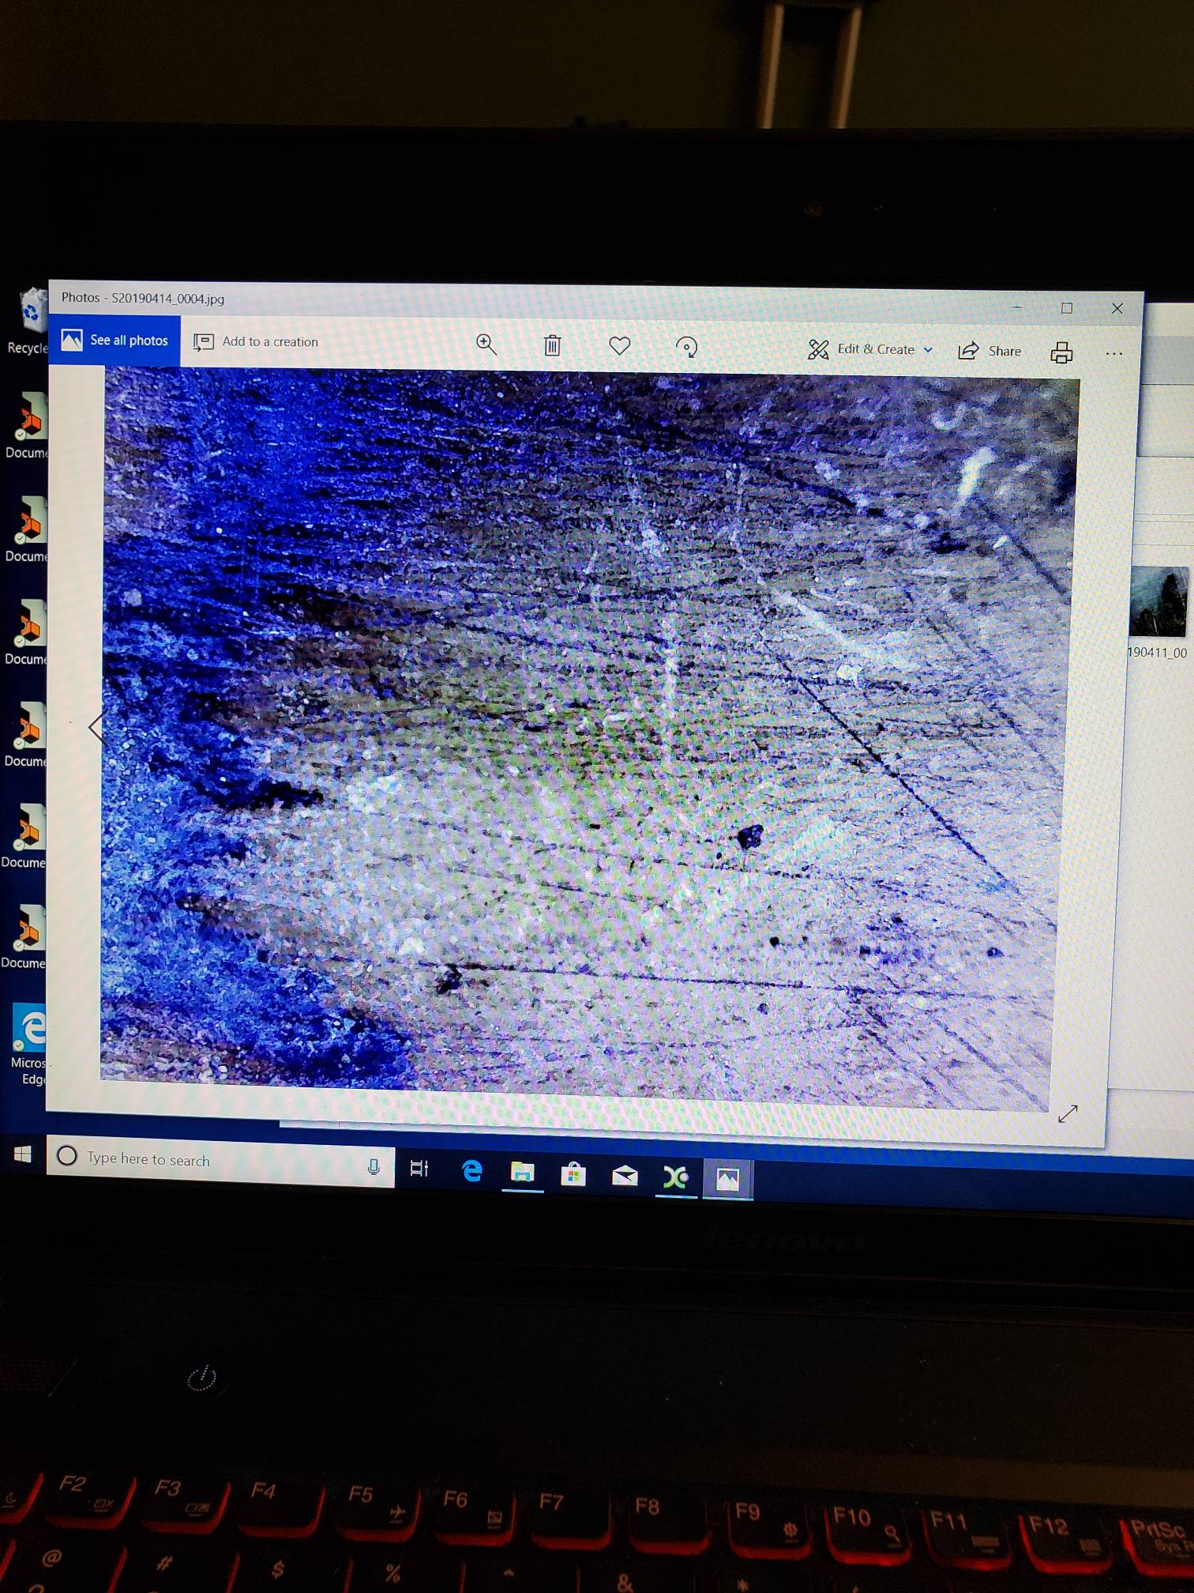The height and width of the screenshot is (1593, 1194).
Task: Click the Type here to search box
Action: click(220, 1159)
